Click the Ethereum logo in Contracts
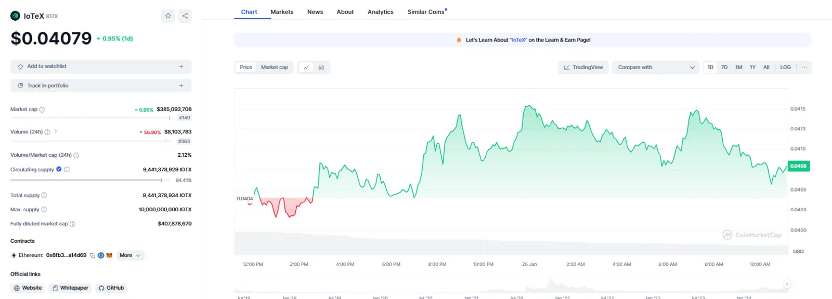Viewport: 832px width, 299px height. (x=14, y=255)
